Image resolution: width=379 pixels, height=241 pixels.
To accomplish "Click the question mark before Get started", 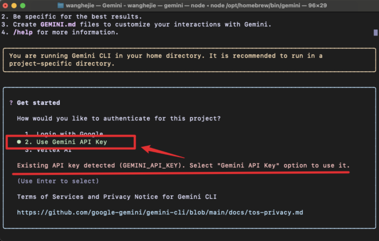I will point(11,103).
